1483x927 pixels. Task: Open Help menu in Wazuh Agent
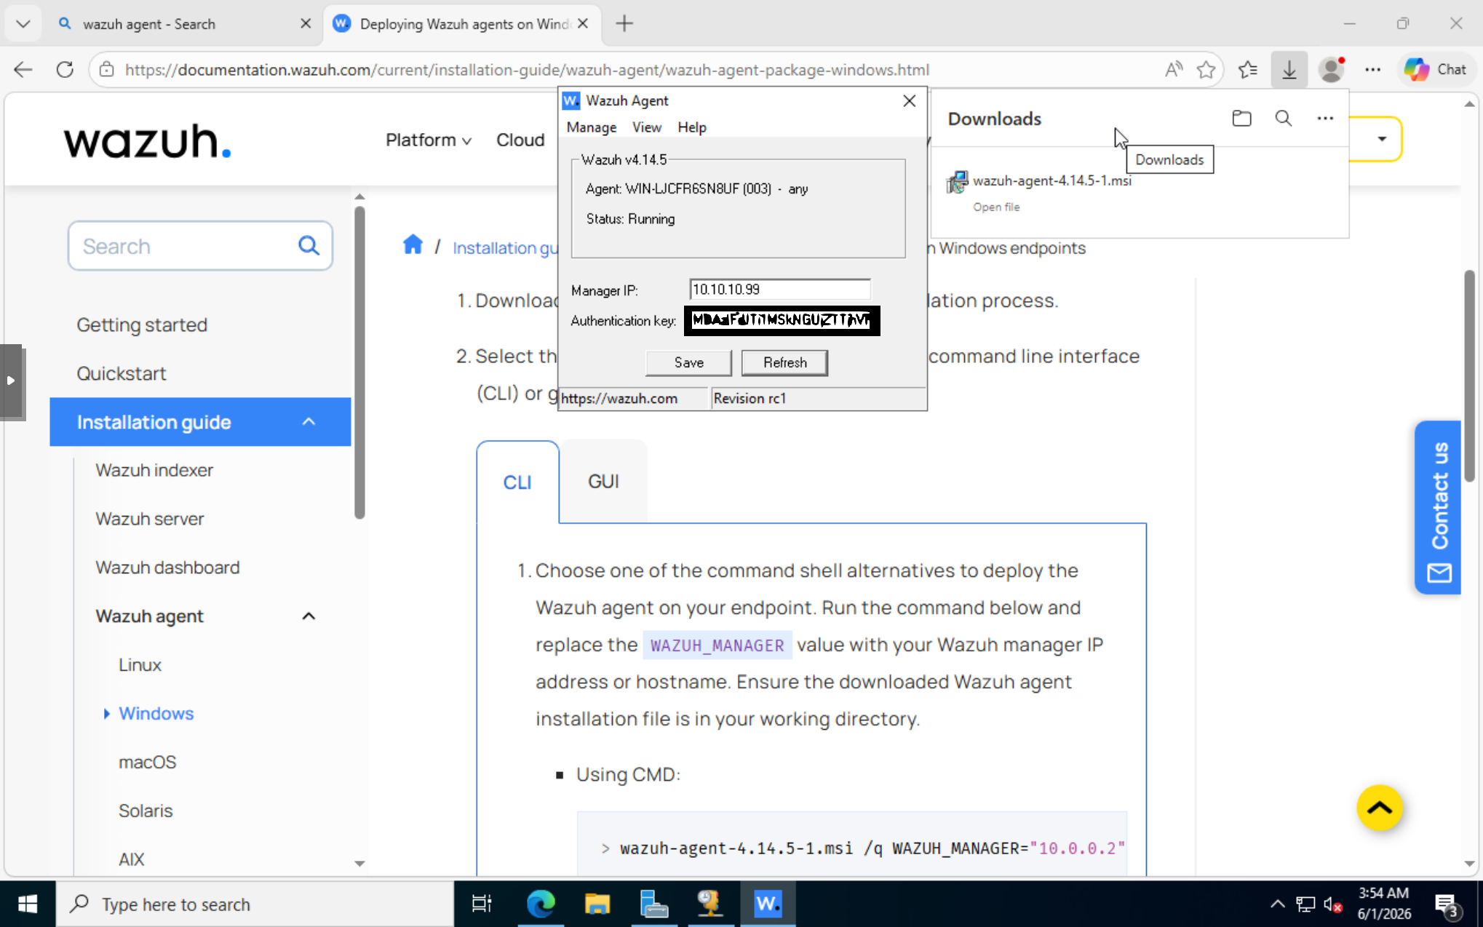(691, 127)
